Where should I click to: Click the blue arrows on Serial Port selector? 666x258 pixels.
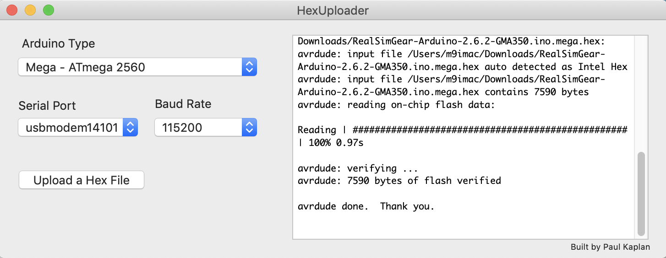tap(131, 128)
